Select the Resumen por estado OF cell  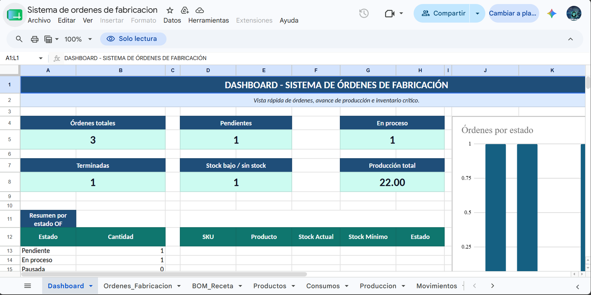[x=48, y=219]
